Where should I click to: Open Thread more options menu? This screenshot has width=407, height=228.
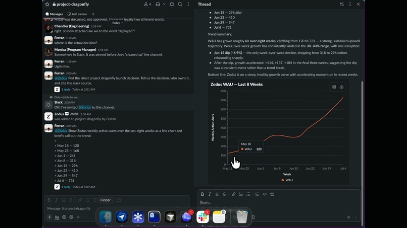coord(350,4)
